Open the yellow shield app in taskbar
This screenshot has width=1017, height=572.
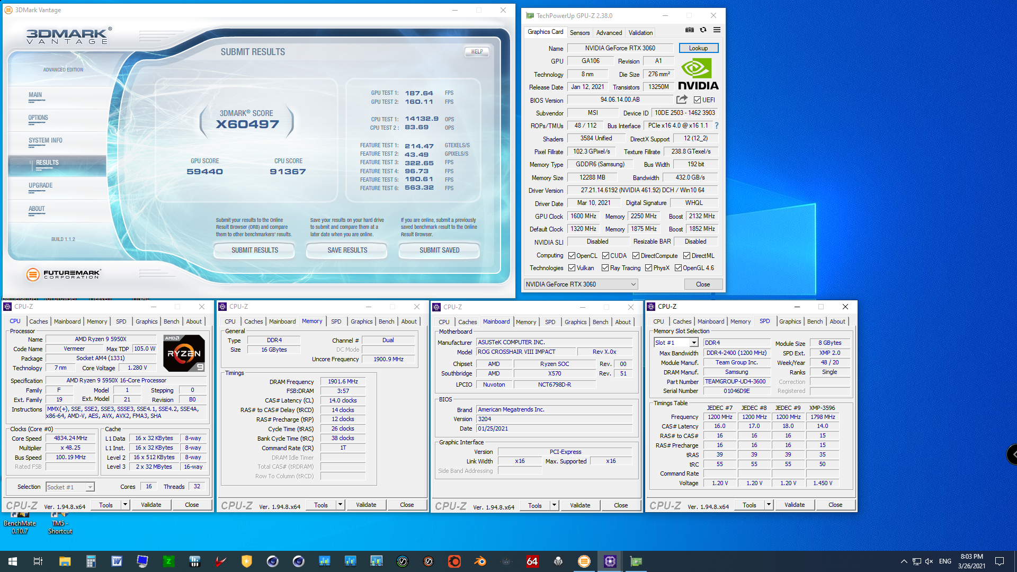tap(246, 561)
